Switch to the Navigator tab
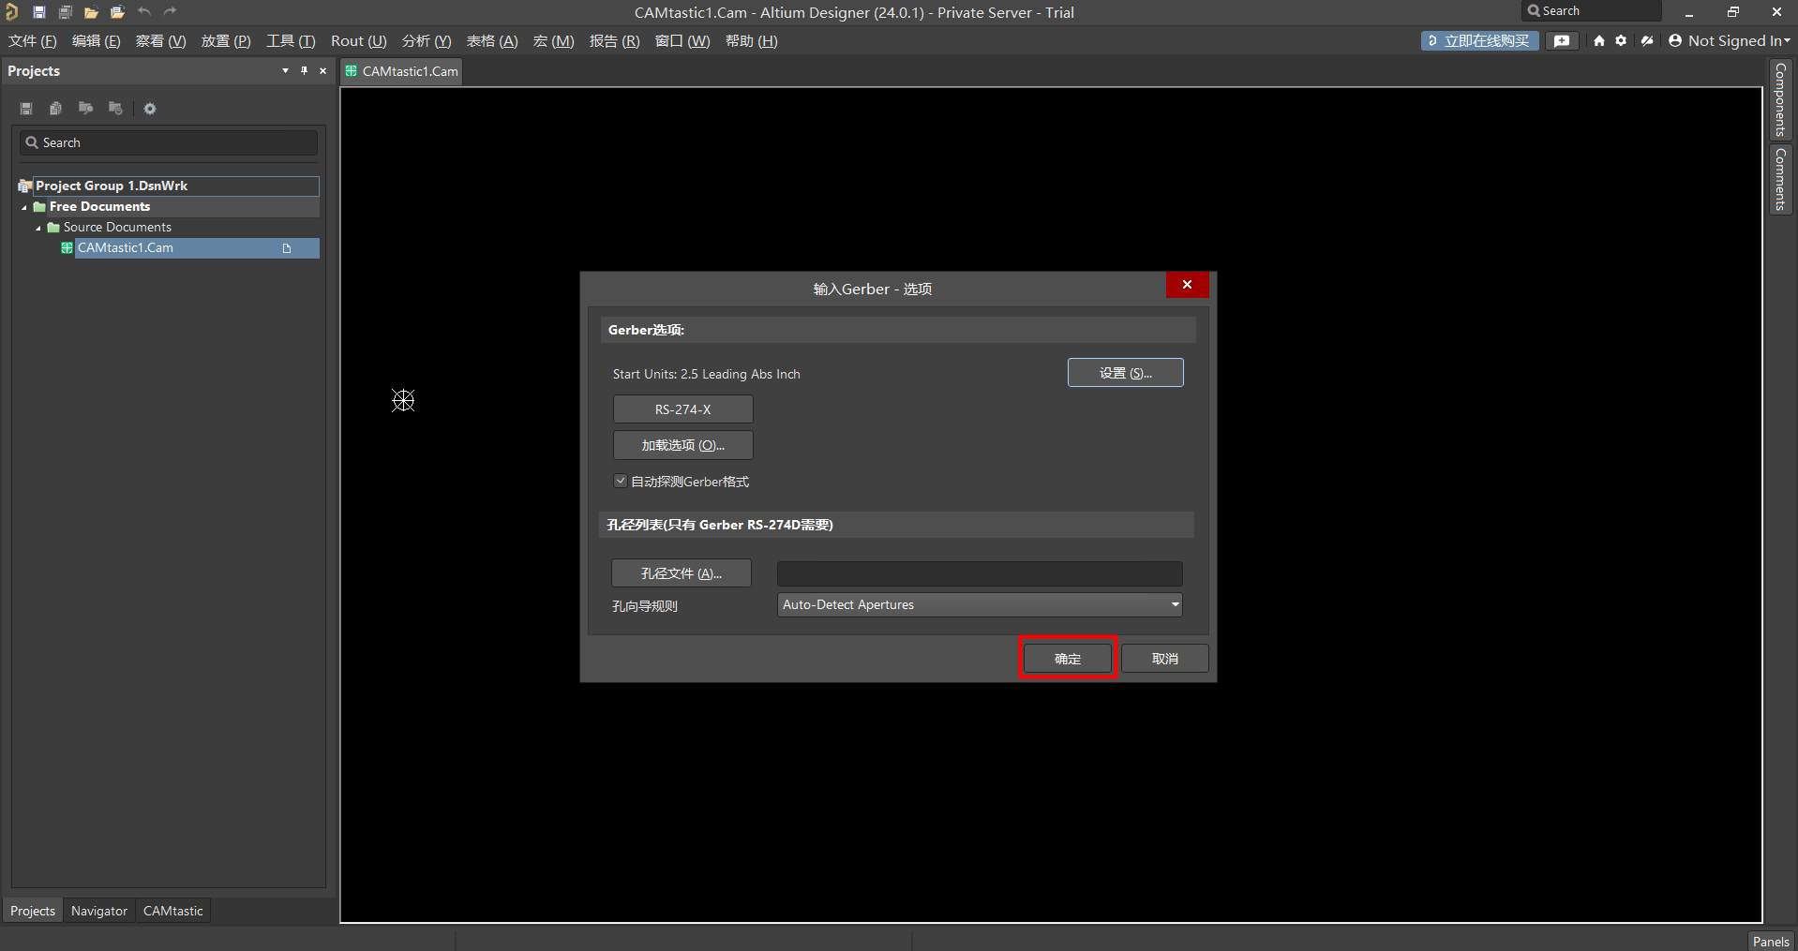 (x=98, y=911)
